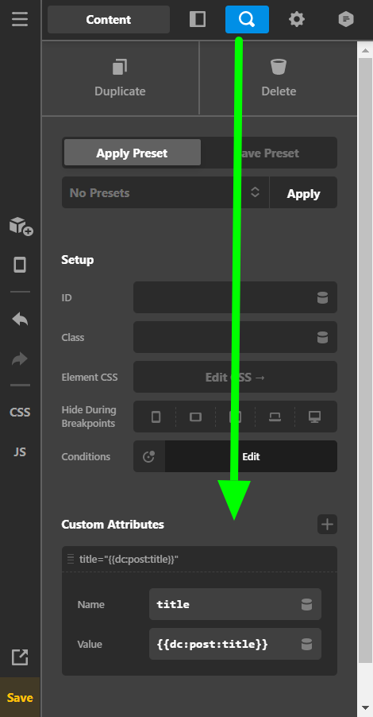Click the layout panel icon beside Content
Image resolution: width=373 pixels, height=717 pixels.
[198, 19]
